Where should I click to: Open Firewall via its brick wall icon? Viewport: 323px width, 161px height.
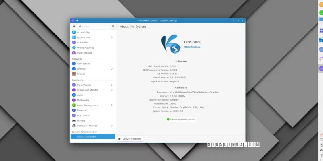point(74,74)
